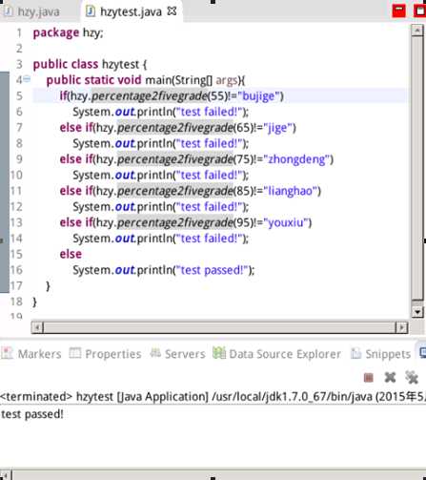Viewport: 426px width, 480px height.
Task: Click the editor vertical scrollbar up arrow
Action: 417,31
